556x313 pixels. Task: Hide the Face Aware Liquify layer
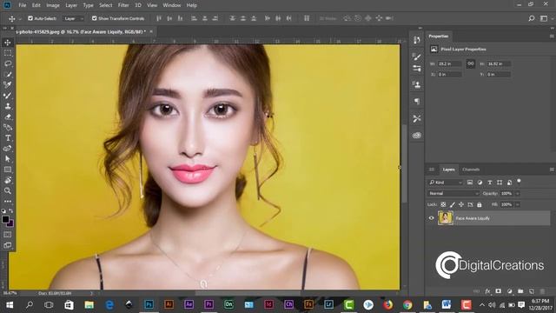[x=432, y=218]
